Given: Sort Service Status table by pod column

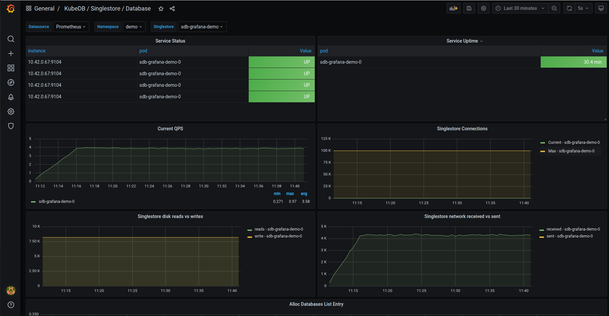Looking at the screenshot, I should [x=143, y=51].
